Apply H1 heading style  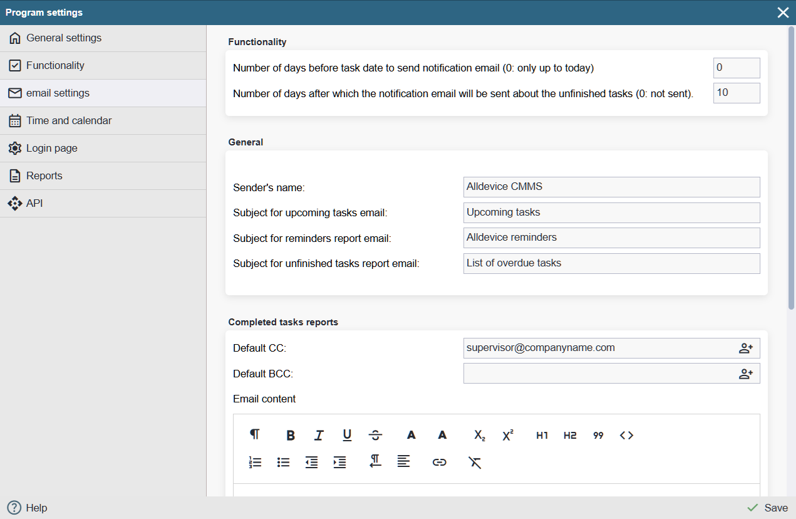pos(542,436)
